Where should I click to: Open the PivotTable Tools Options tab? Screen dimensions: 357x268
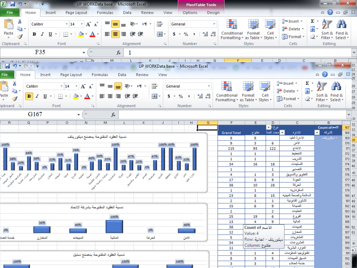(190, 12)
